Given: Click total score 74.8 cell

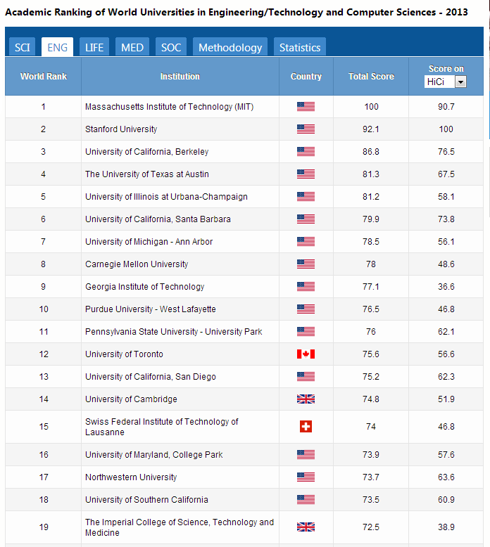Looking at the screenshot, I should 371,399.
